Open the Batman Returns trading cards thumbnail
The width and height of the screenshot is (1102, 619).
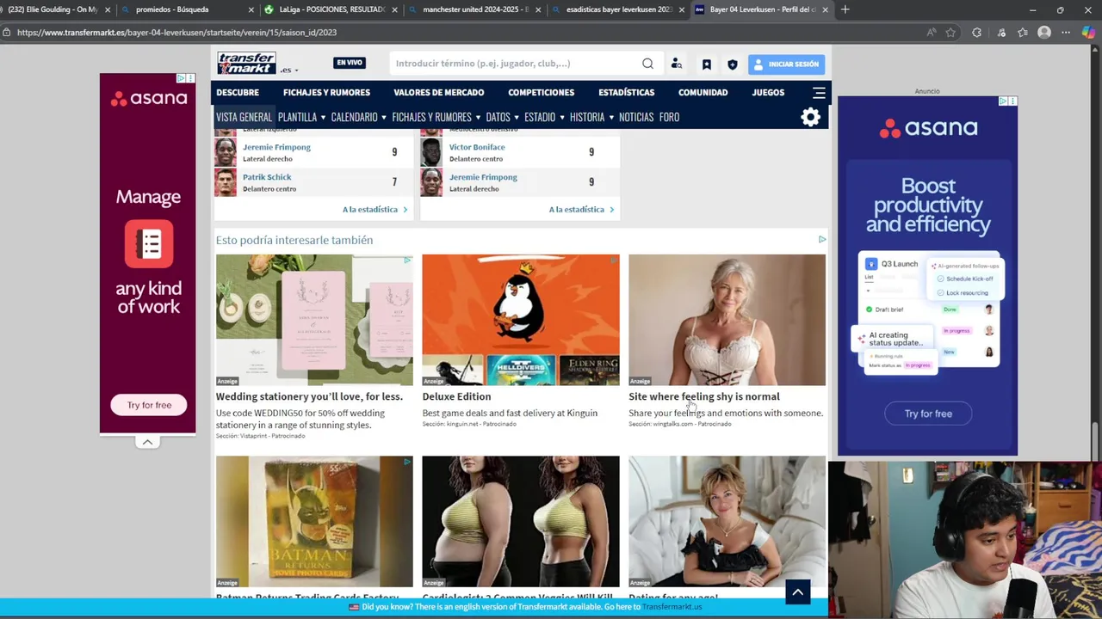(x=314, y=522)
